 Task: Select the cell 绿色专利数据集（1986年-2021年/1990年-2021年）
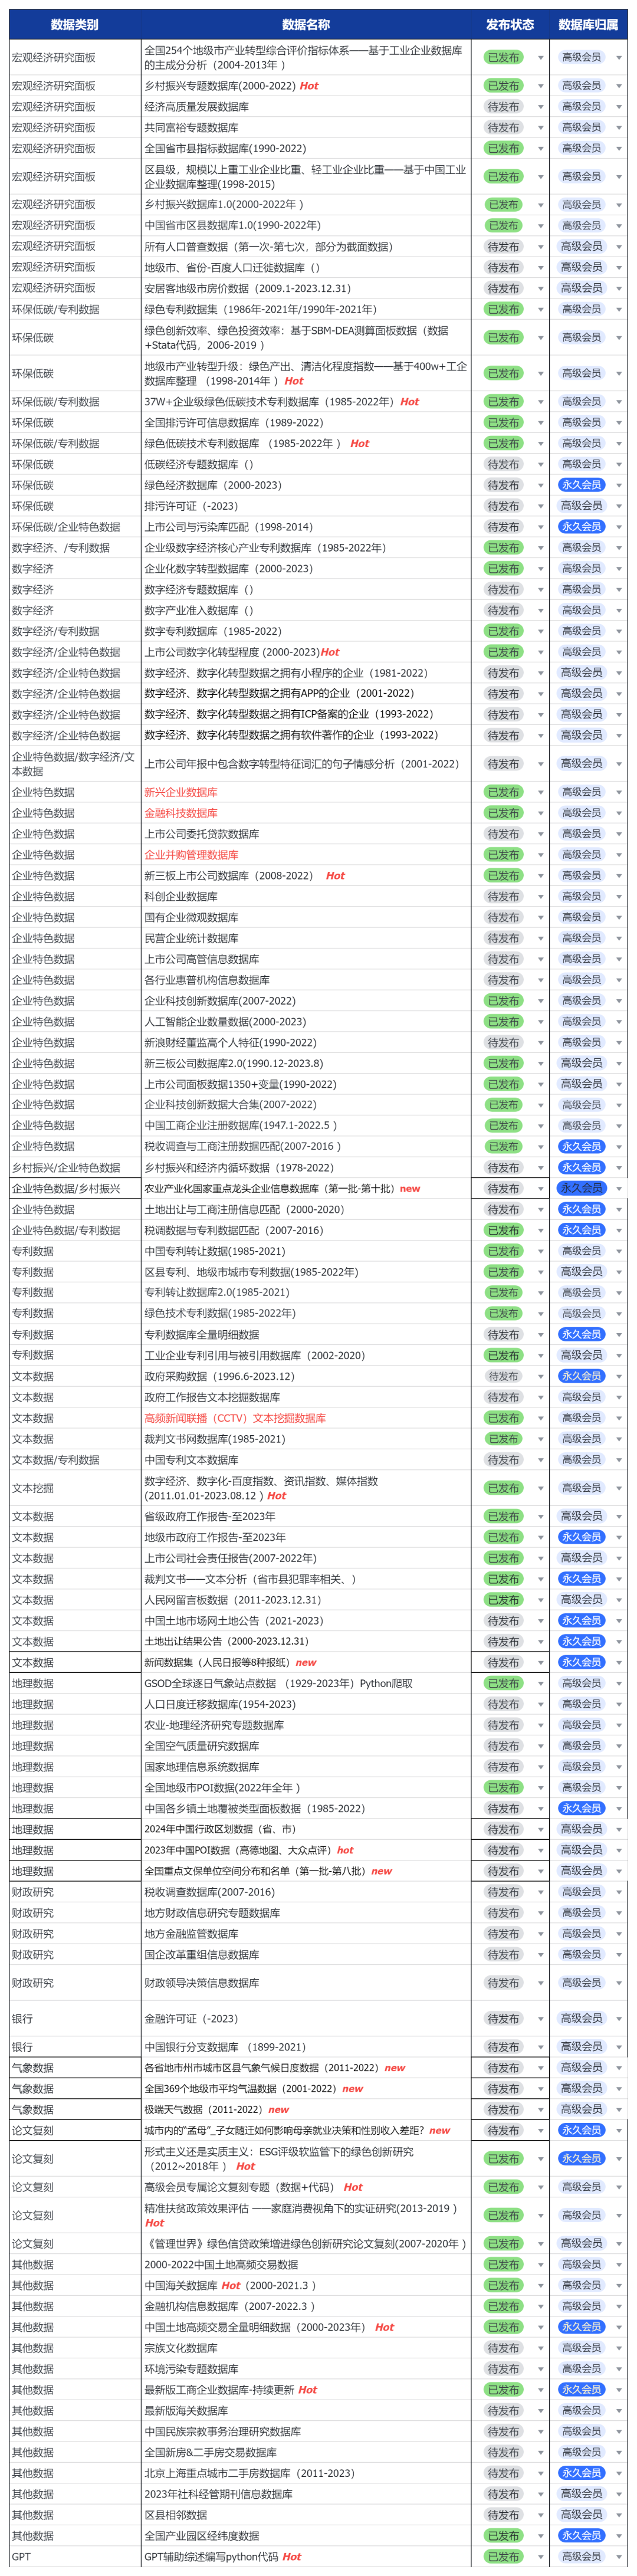pos(306,310)
